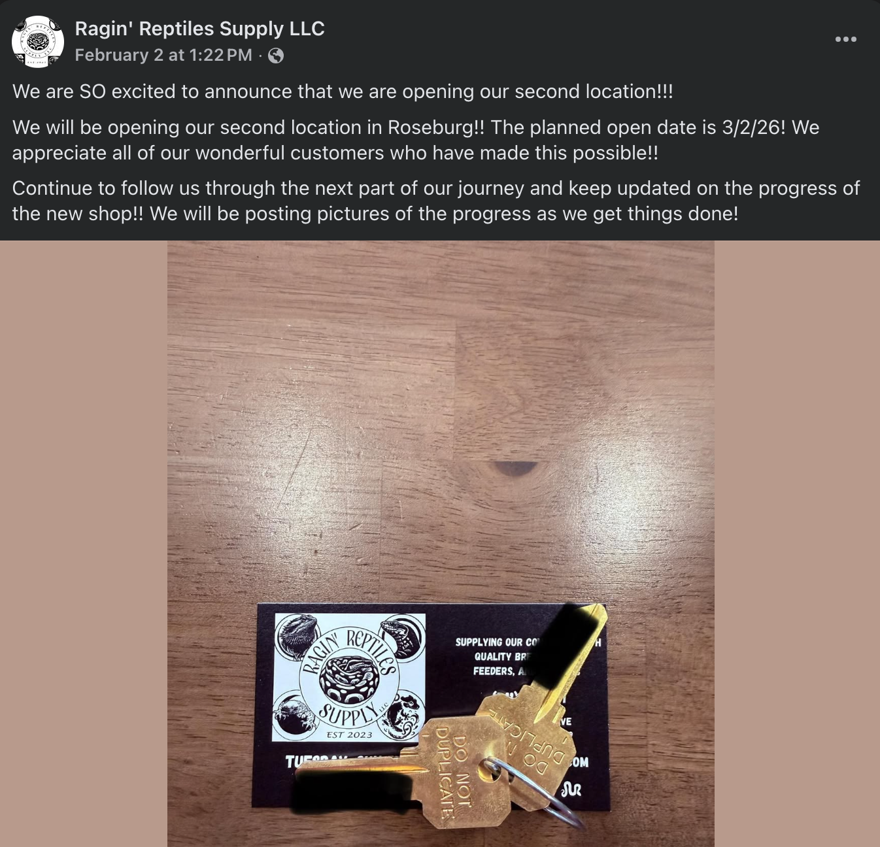Click the circular Ragin' Reptiles Supply logo on card
This screenshot has width=880, height=847.
[349, 678]
